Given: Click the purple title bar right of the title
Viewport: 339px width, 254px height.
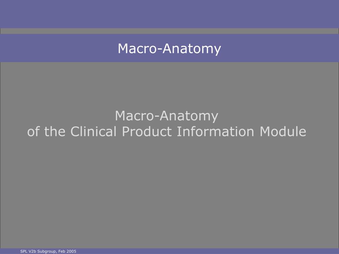Looking at the screenshot, I should pos(280,48).
